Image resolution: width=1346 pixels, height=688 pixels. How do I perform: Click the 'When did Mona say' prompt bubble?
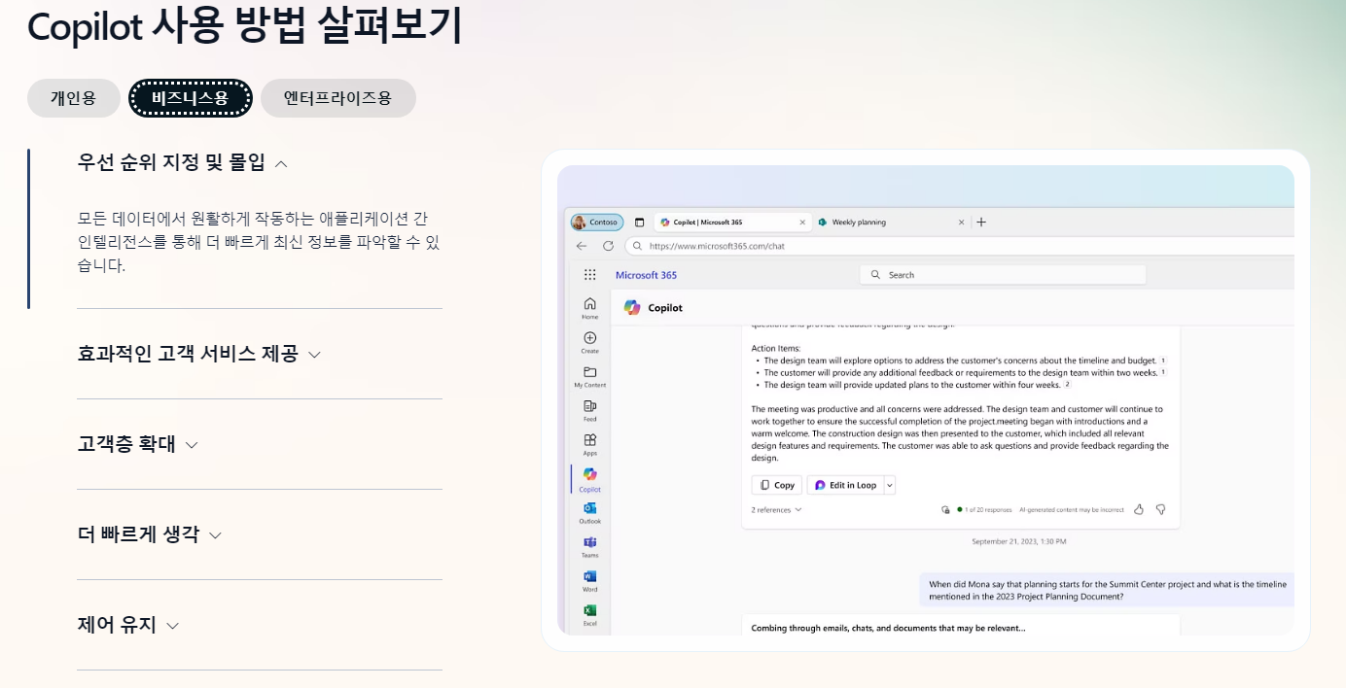click(1107, 591)
